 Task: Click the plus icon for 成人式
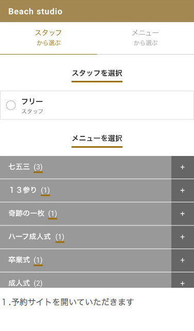[x=183, y=280]
